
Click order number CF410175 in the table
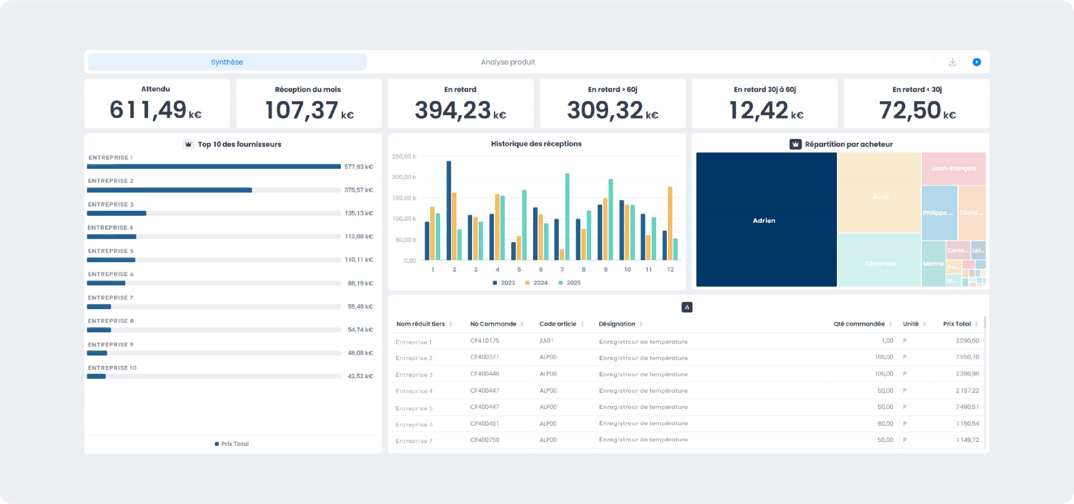484,341
